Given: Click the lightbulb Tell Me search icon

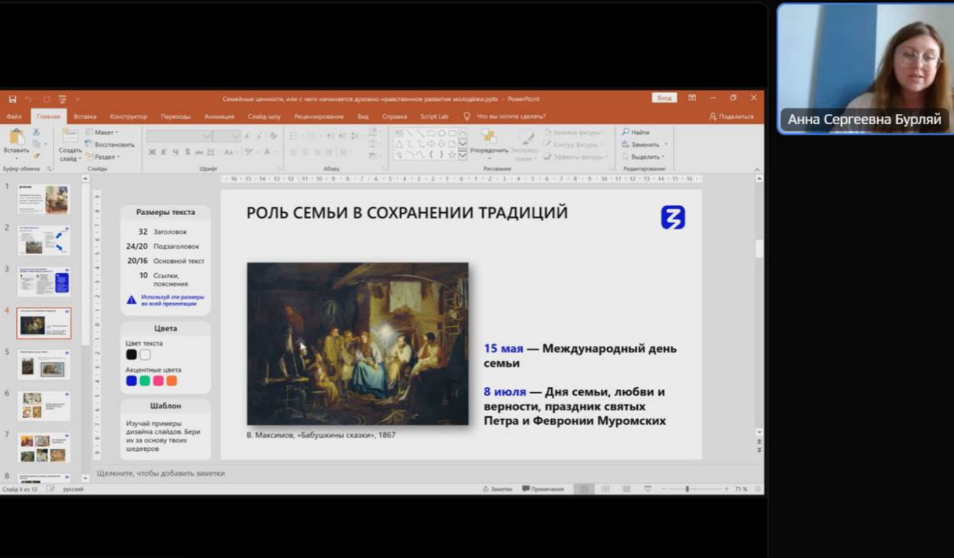Looking at the screenshot, I should tap(467, 116).
